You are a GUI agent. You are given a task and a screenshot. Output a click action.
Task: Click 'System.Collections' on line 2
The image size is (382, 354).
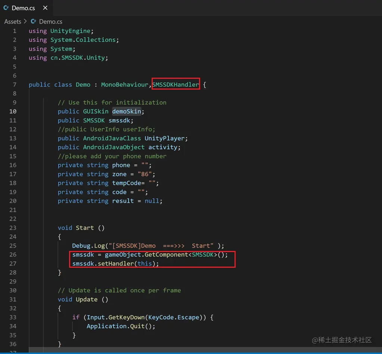pyautogui.click(x=83, y=40)
